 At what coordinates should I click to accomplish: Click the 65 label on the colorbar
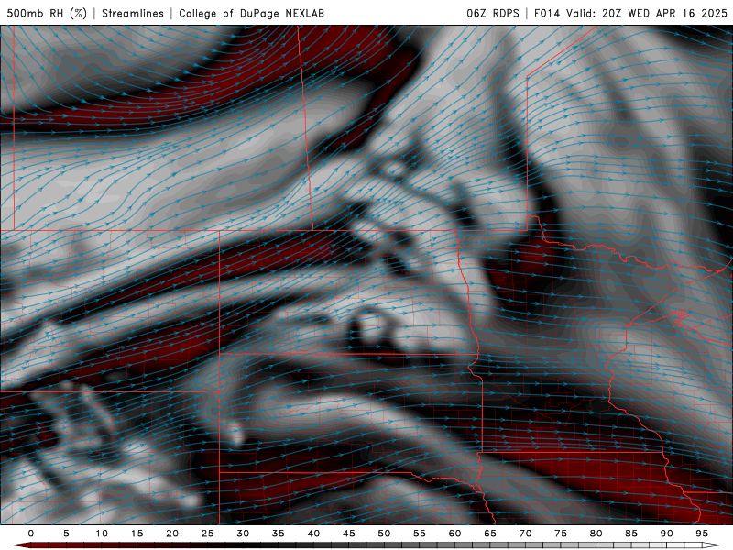pos(490,533)
